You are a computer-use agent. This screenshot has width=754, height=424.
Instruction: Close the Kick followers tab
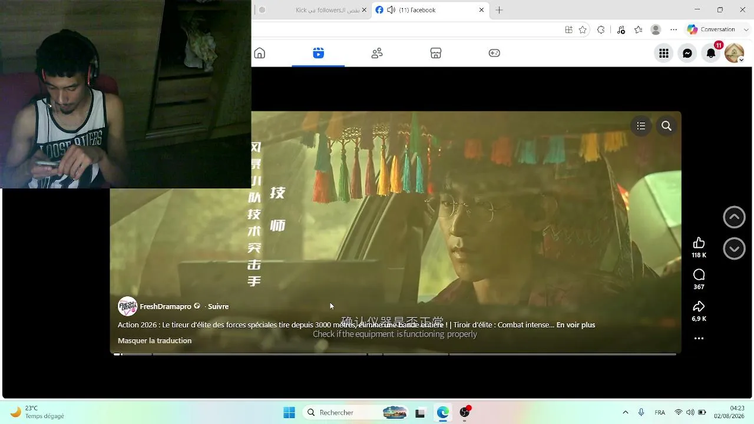364,10
